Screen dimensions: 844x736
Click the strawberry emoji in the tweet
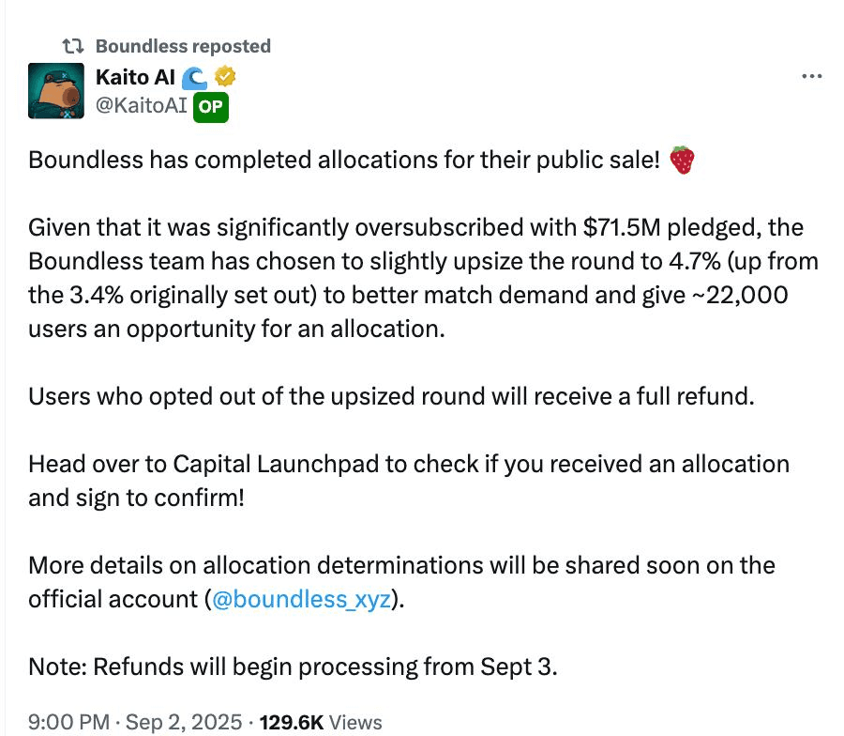pos(682,160)
